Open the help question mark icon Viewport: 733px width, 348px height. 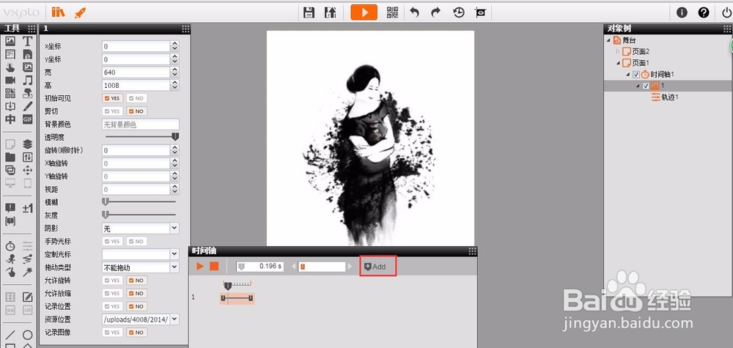[x=704, y=12]
